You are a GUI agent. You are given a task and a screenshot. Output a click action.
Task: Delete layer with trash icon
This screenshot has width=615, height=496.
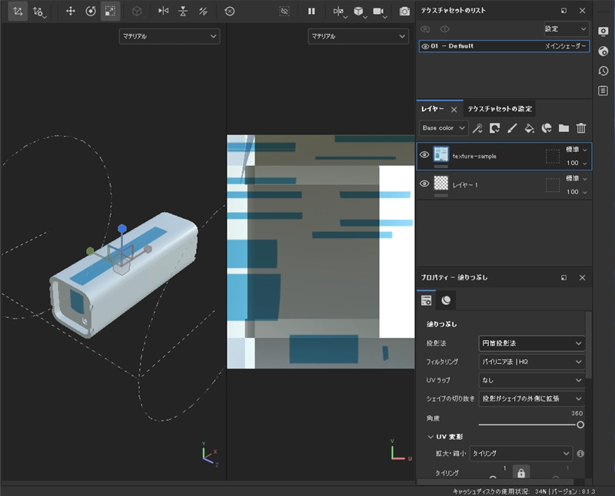(581, 128)
